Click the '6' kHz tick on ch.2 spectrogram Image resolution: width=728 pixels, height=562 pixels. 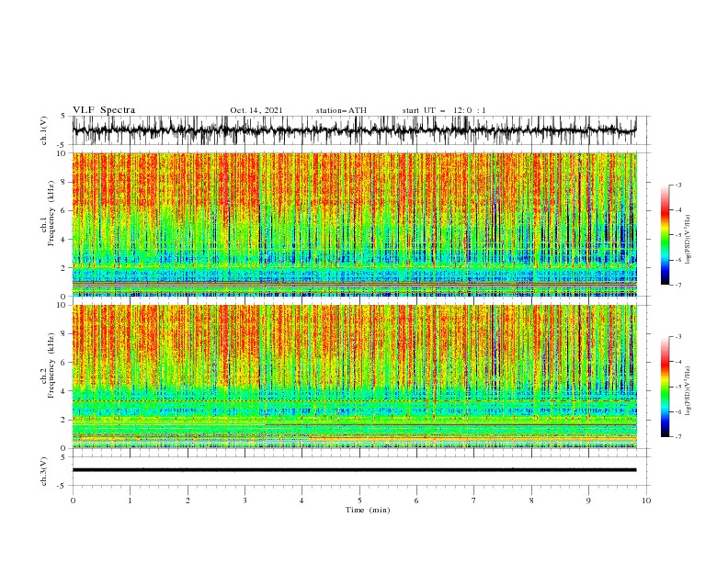(x=63, y=363)
